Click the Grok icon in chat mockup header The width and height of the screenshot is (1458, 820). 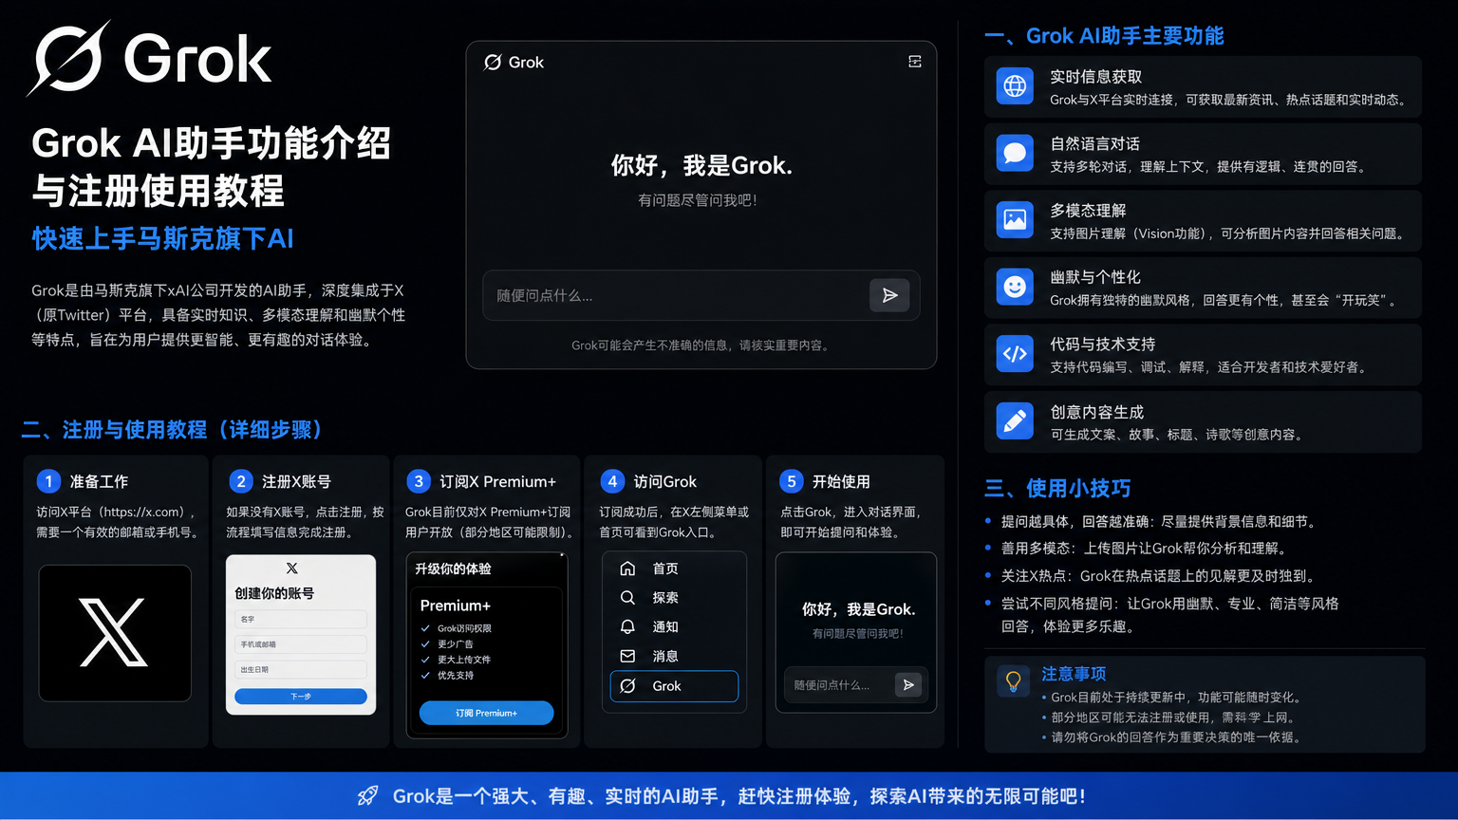pyautogui.click(x=493, y=63)
